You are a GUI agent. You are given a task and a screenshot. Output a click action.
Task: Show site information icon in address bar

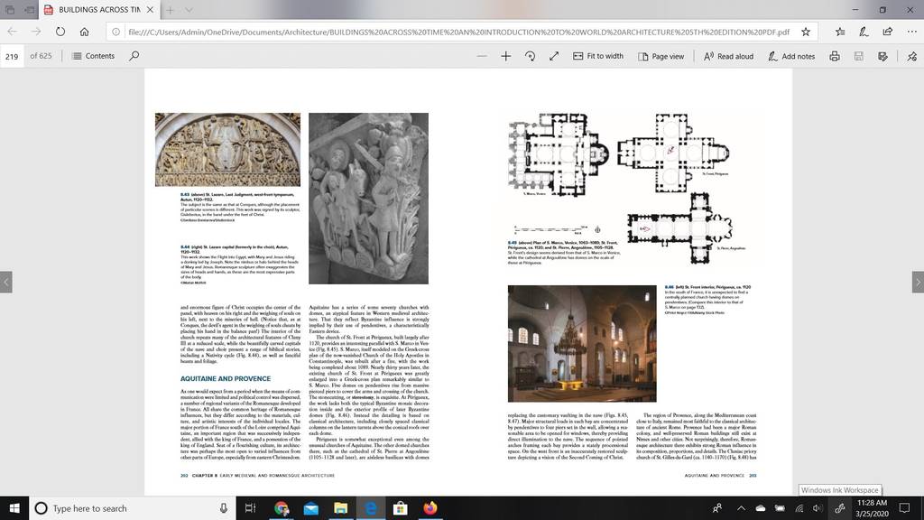[116, 32]
